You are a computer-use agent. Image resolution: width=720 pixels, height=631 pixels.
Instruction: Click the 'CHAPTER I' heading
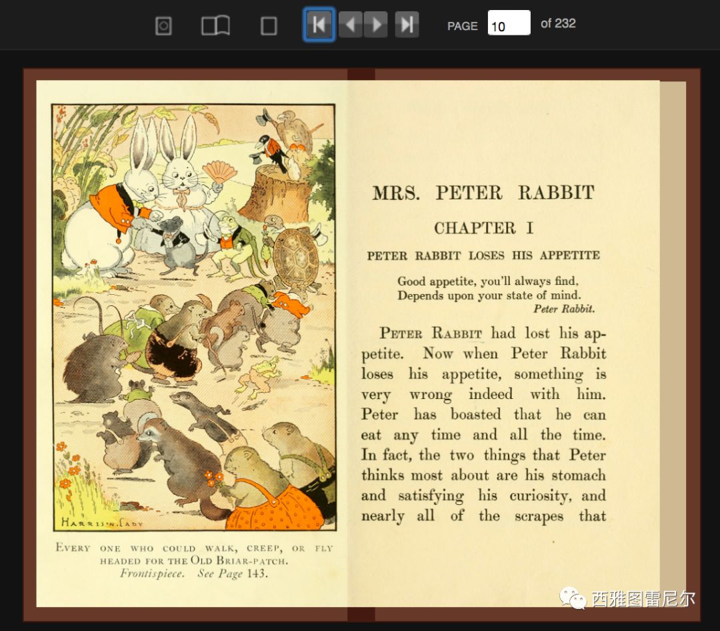483,228
